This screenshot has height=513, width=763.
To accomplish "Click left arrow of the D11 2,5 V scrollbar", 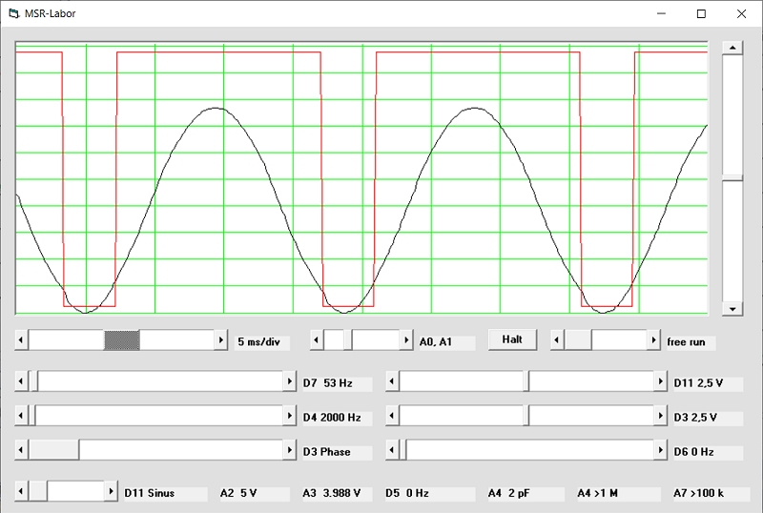I will pos(392,381).
